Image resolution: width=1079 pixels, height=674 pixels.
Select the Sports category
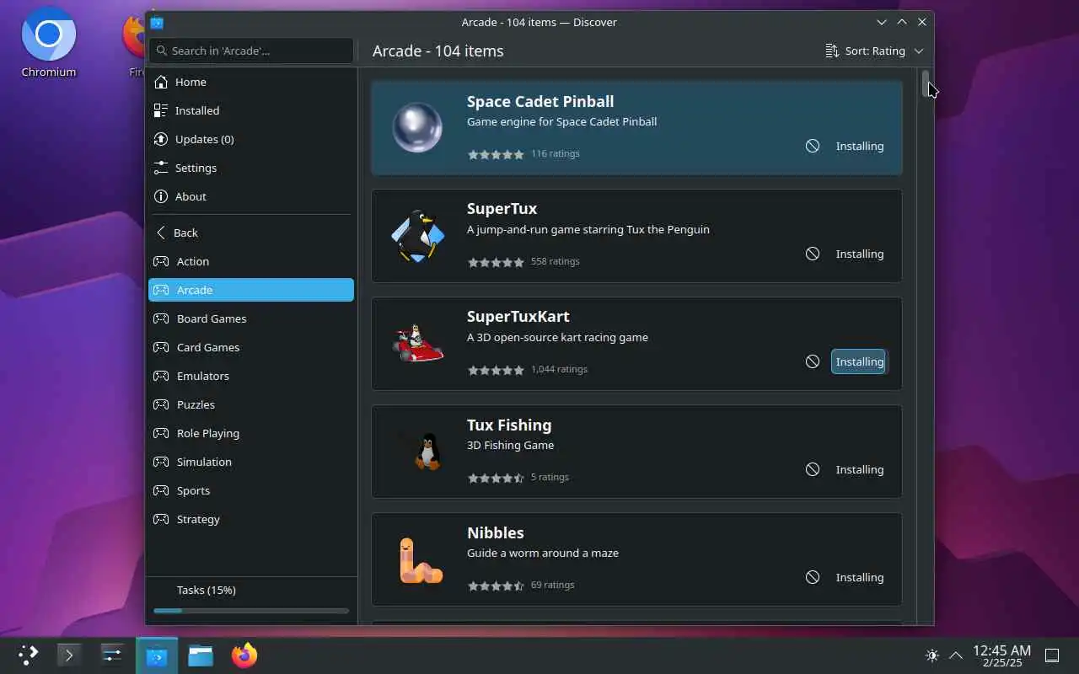(x=251, y=490)
